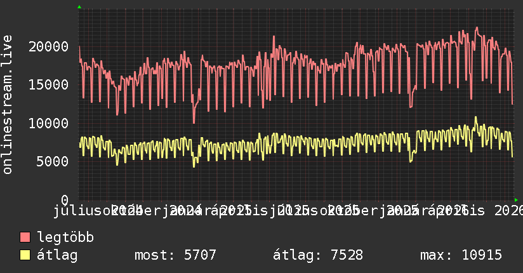Click the 10000 y-axis label
The image size is (523, 273).
click(x=49, y=123)
